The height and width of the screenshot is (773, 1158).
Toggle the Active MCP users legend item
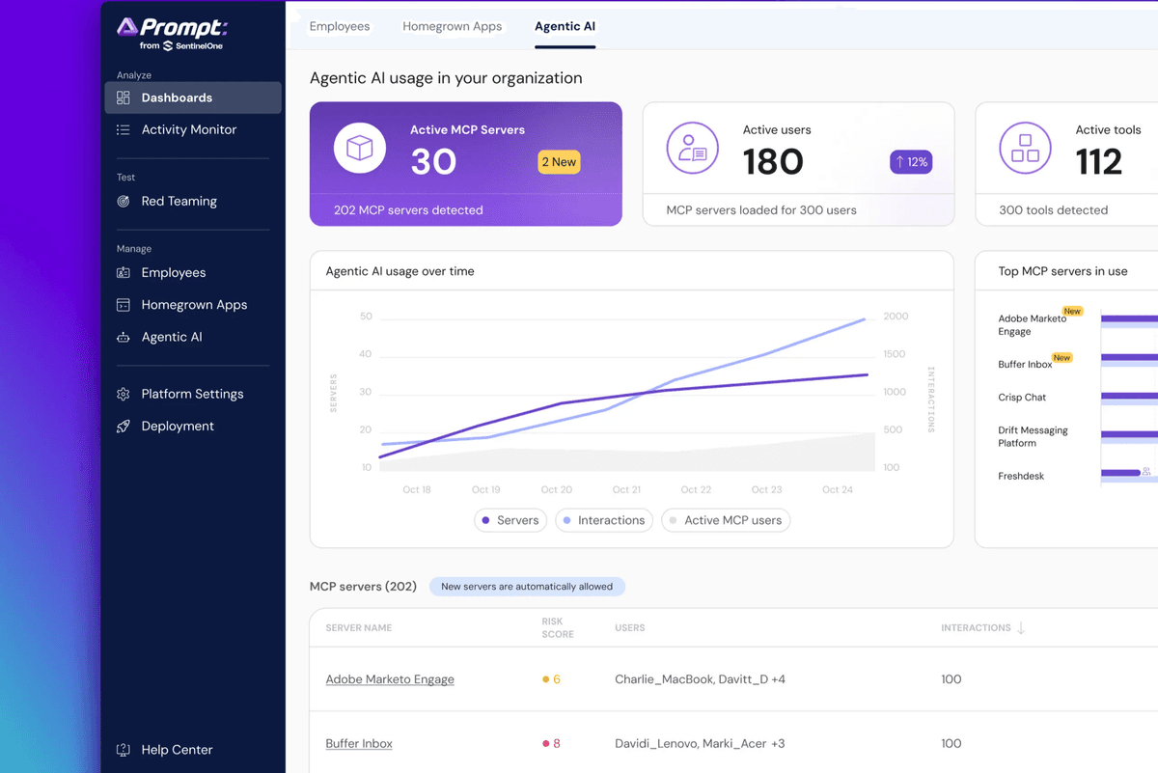click(x=726, y=520)
